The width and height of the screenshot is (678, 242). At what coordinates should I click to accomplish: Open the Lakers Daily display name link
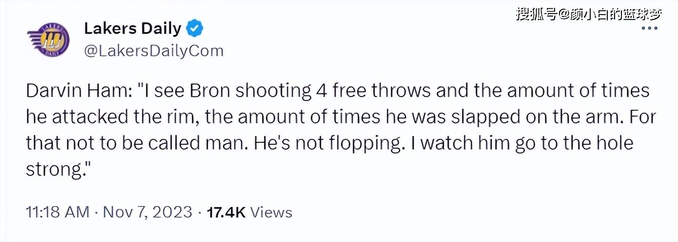tap(132, 29)
